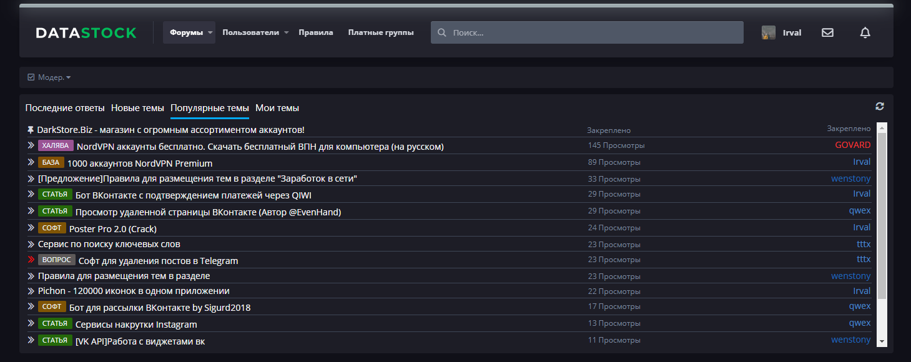
Task: Expand the Модер. dropdown
Action: click(x=54, y=77)
